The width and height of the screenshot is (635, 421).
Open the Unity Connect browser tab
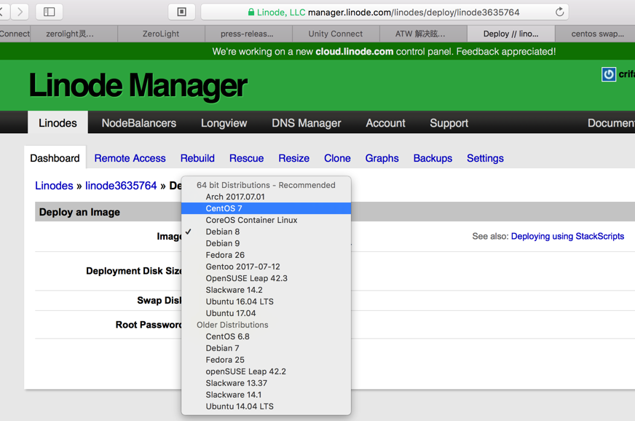336,34
